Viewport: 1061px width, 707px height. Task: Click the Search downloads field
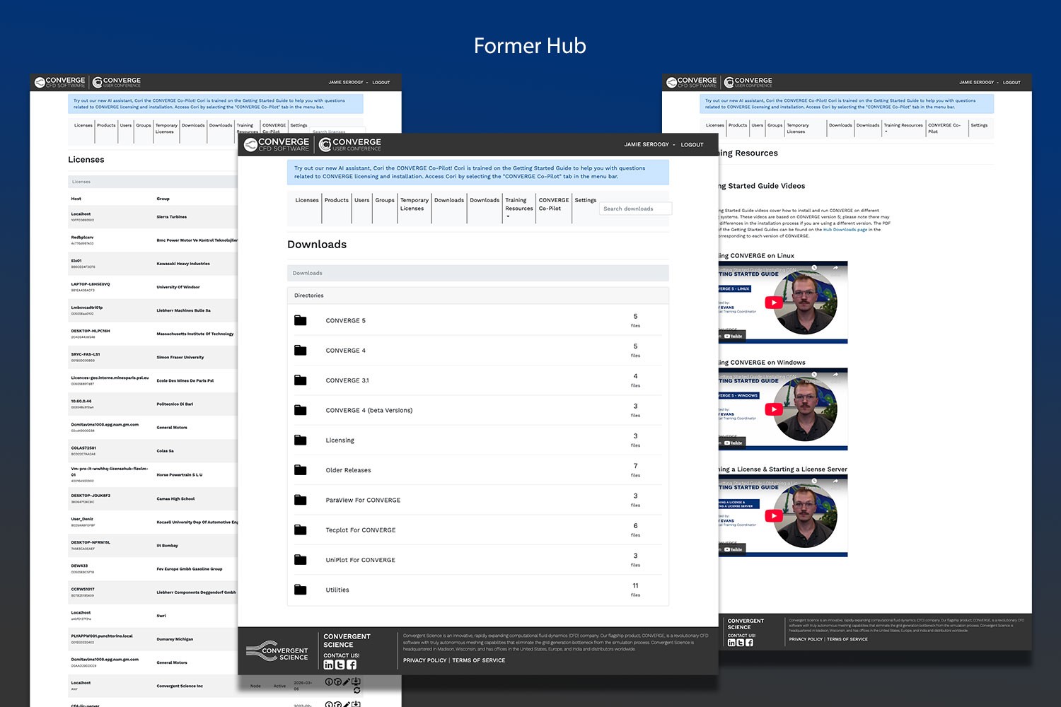(635, 209)
